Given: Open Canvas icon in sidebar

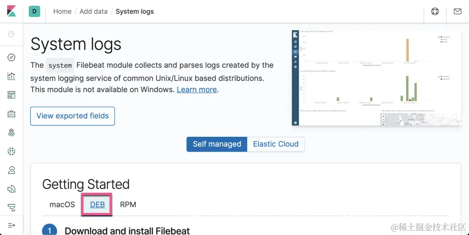Looking at the screenshot, I should 11,114.
